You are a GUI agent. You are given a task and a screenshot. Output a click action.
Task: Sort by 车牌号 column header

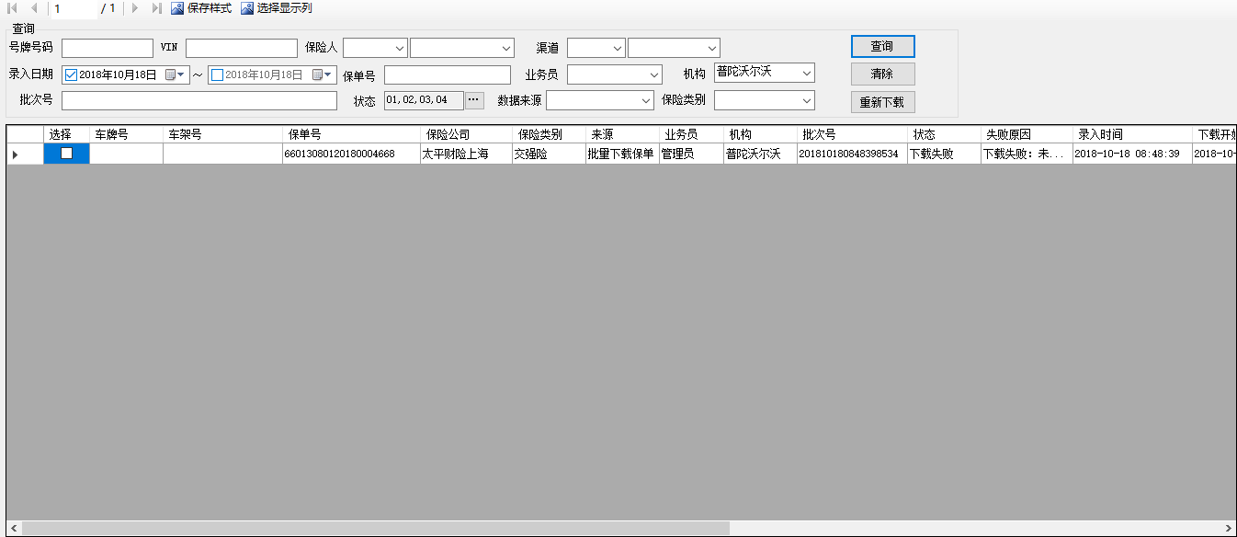(127, 134)
